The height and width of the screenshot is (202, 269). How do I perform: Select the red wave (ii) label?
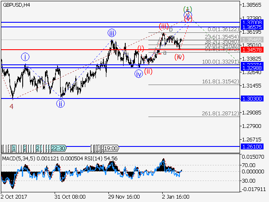[x=148, y=71]
